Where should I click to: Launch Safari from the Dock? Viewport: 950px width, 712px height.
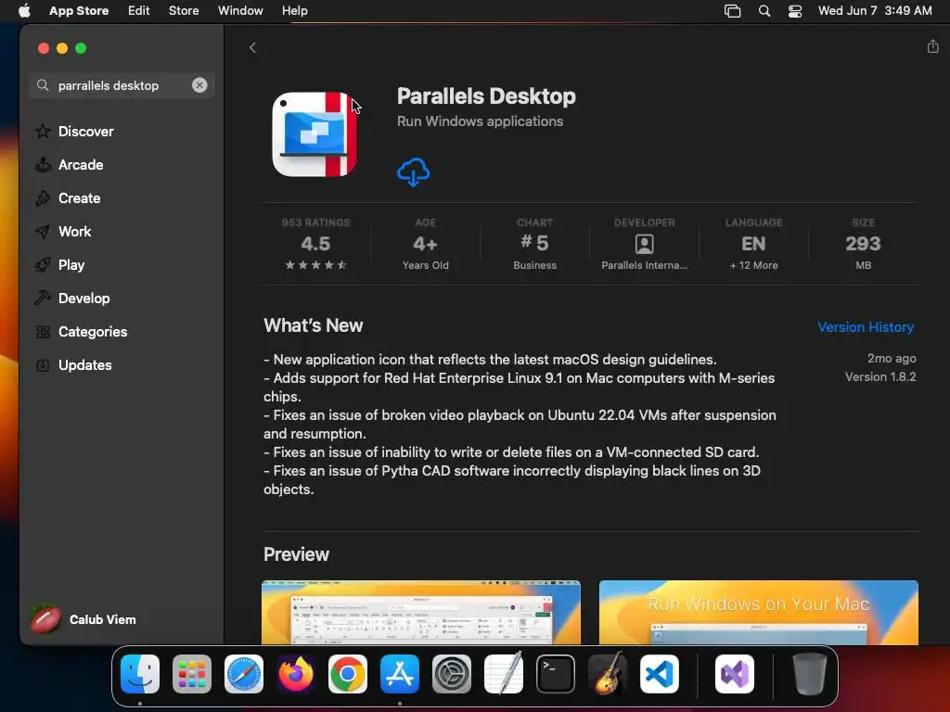[244, 674]
